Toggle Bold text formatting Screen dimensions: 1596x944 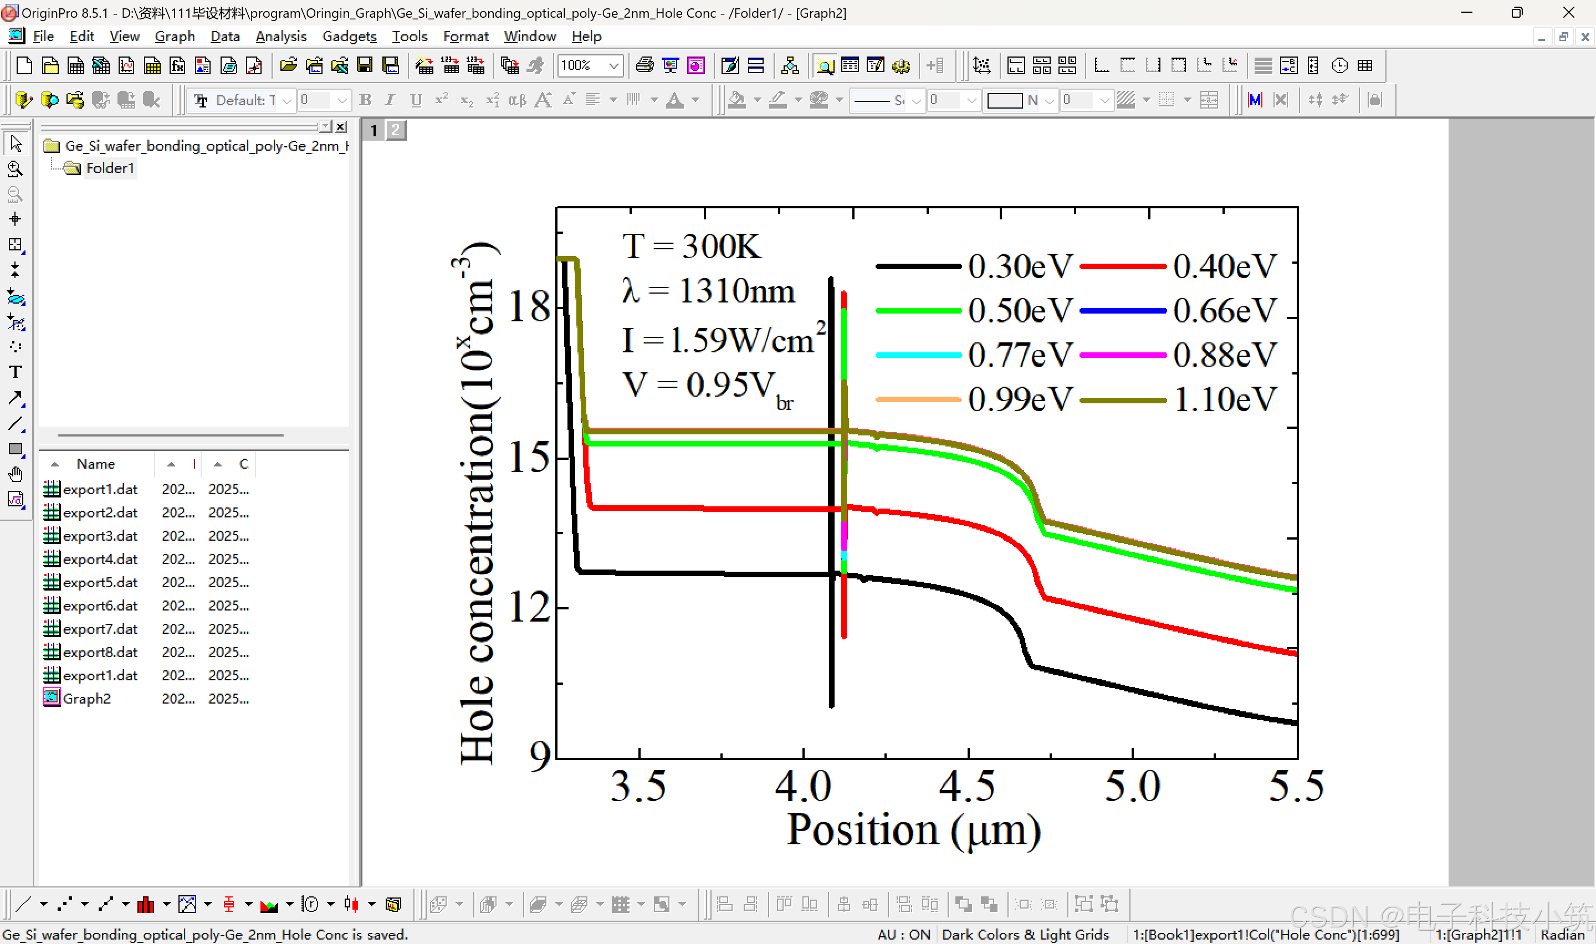pyautogui.click(x=365, y=100)
